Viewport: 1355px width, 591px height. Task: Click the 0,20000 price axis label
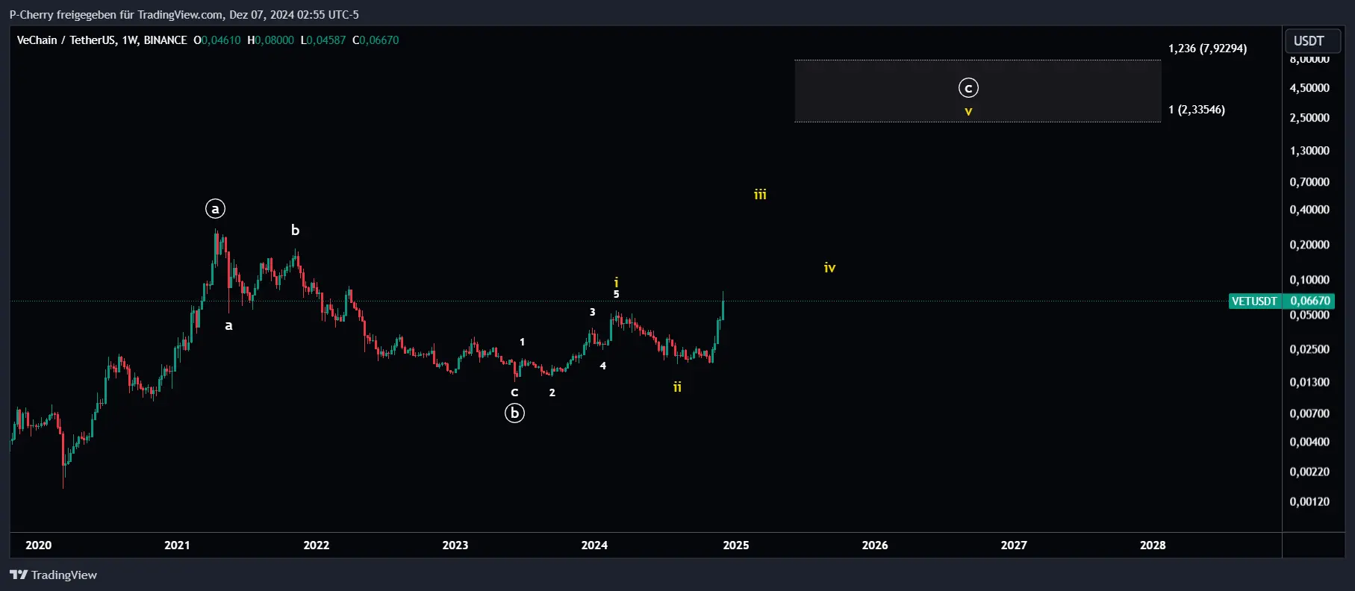point(1309,244)
